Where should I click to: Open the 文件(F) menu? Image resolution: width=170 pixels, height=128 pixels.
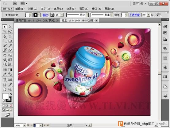click(x=7, y=9)
